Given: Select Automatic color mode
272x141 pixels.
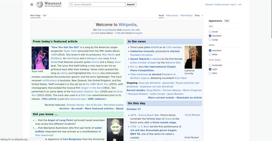Looking at the screenshot, I should tap(210, 65).
